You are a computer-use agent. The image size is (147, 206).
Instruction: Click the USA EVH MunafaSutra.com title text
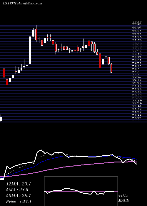point(22,4)
